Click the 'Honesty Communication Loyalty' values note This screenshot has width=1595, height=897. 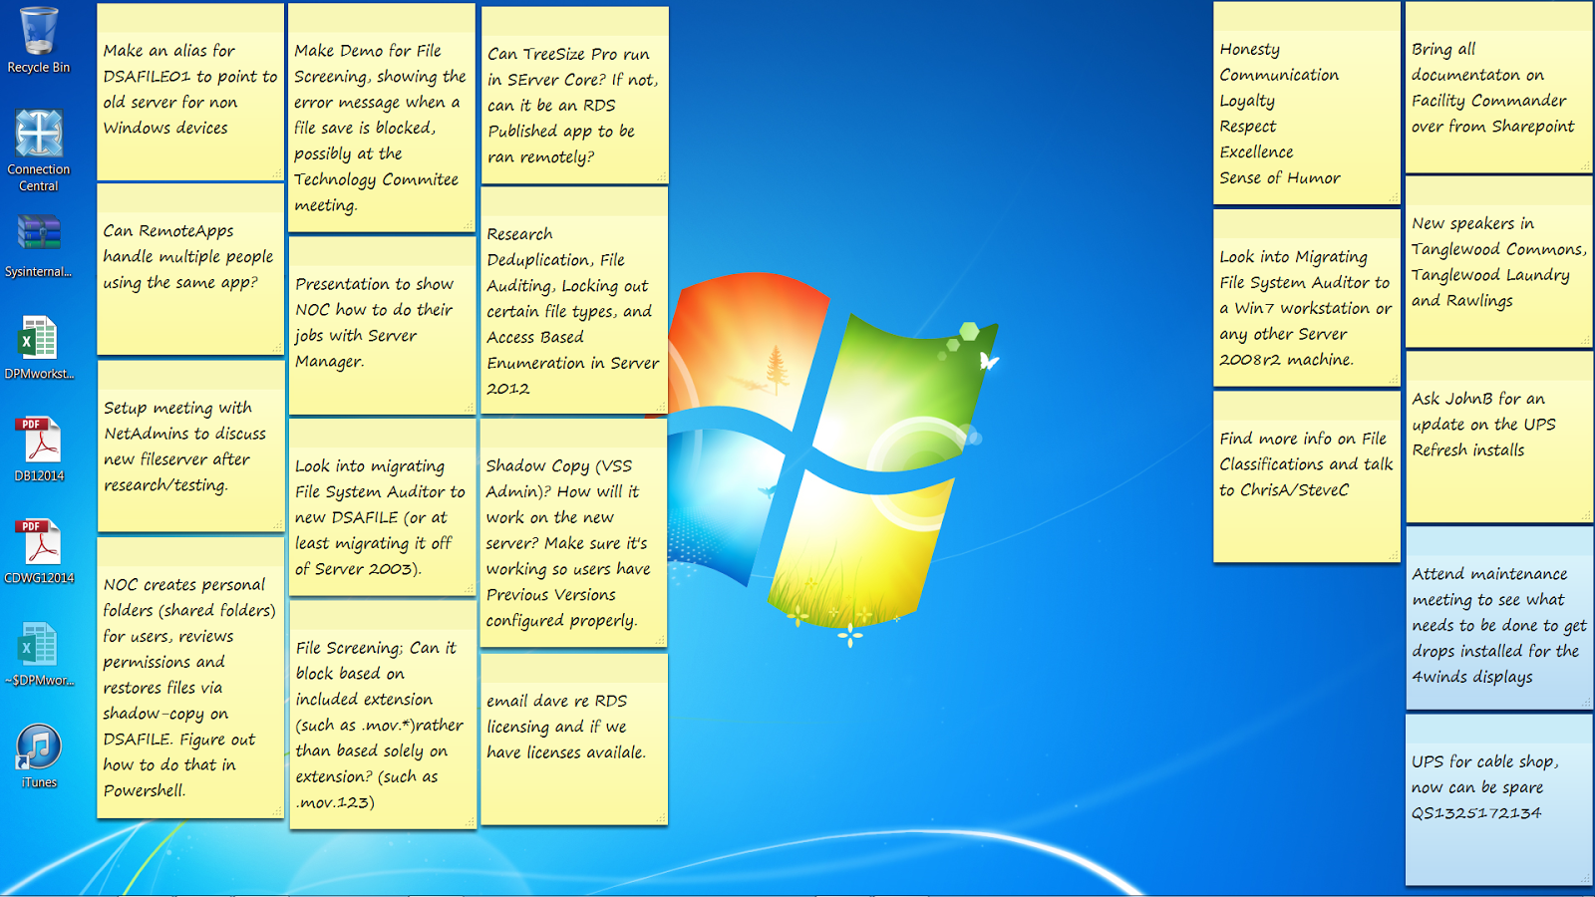click(1307, 104)
